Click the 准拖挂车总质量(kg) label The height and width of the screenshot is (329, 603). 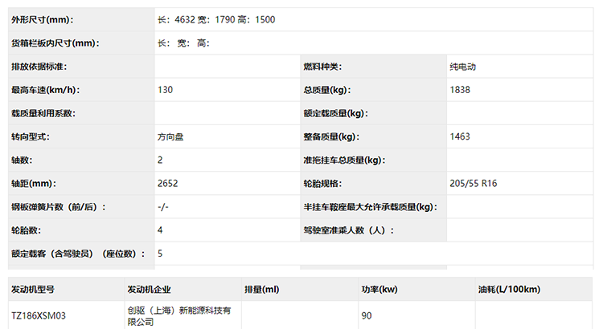(x=344, y=160)
